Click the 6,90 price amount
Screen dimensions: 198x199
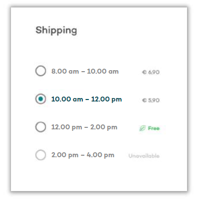(154, 72)
